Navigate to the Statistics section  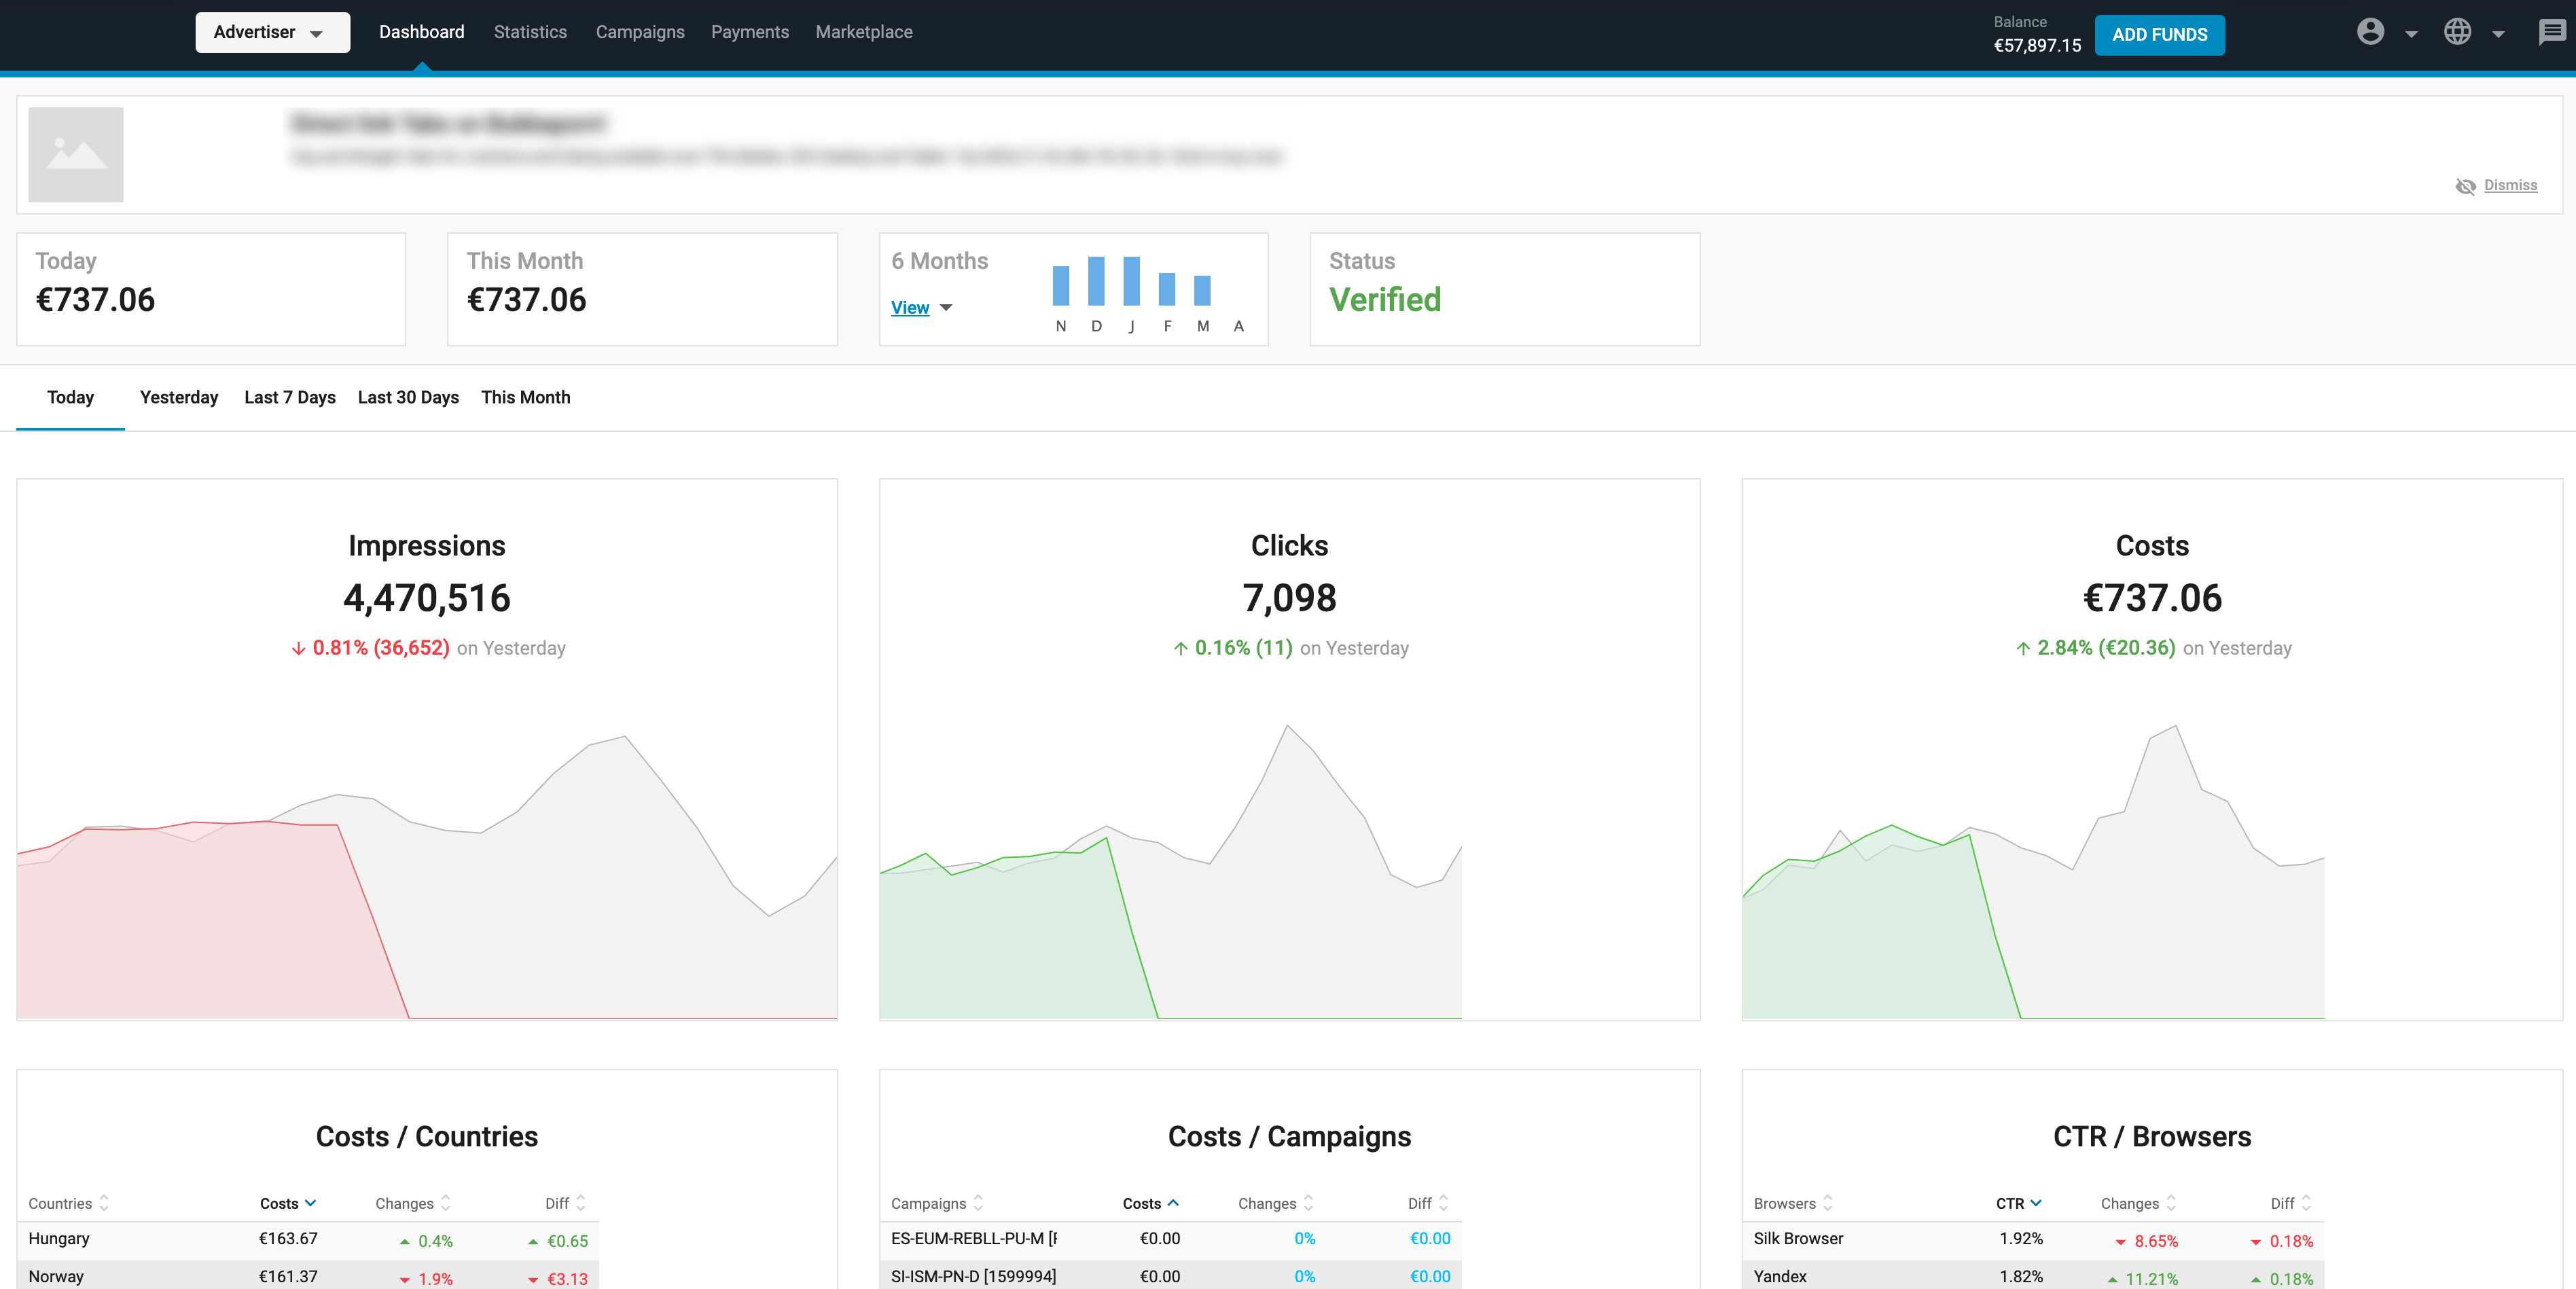click(x=531, y=32)
